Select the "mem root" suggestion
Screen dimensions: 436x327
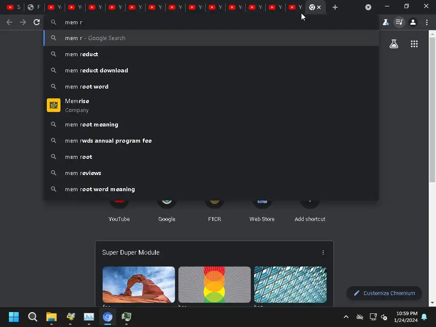pyautogui.click(x=211, y=157)
